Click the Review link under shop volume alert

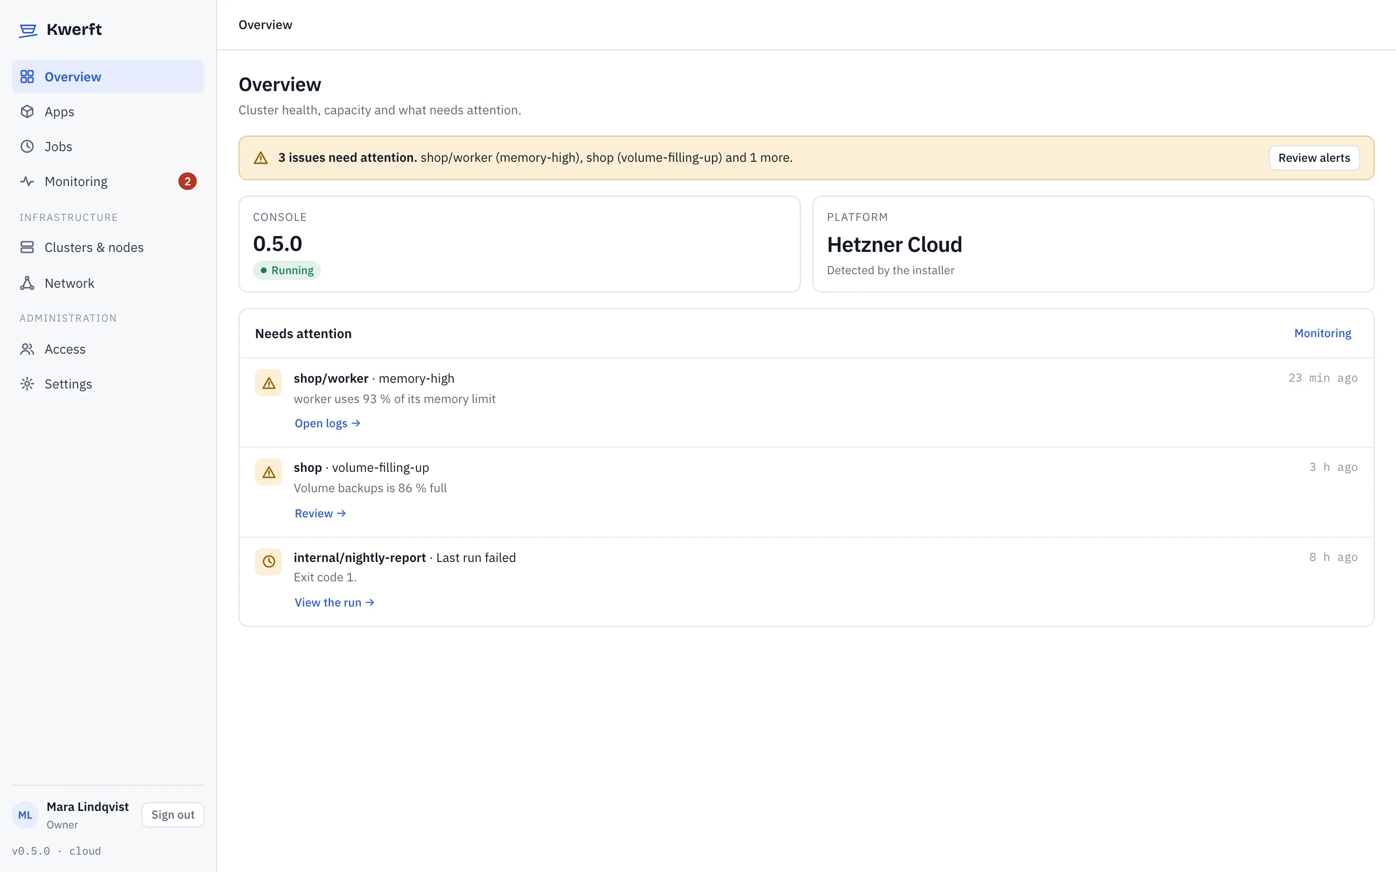click(x=320, y=514)
